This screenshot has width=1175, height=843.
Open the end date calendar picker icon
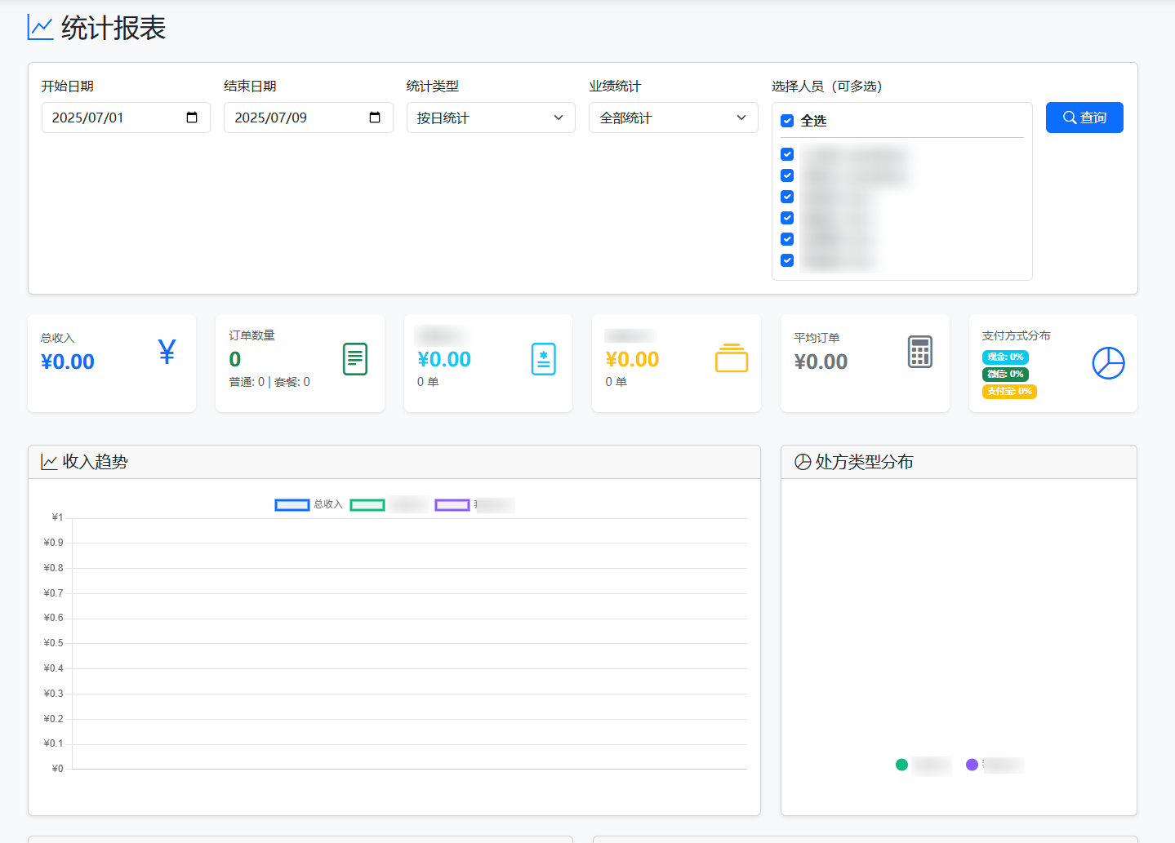pos(375,118)
